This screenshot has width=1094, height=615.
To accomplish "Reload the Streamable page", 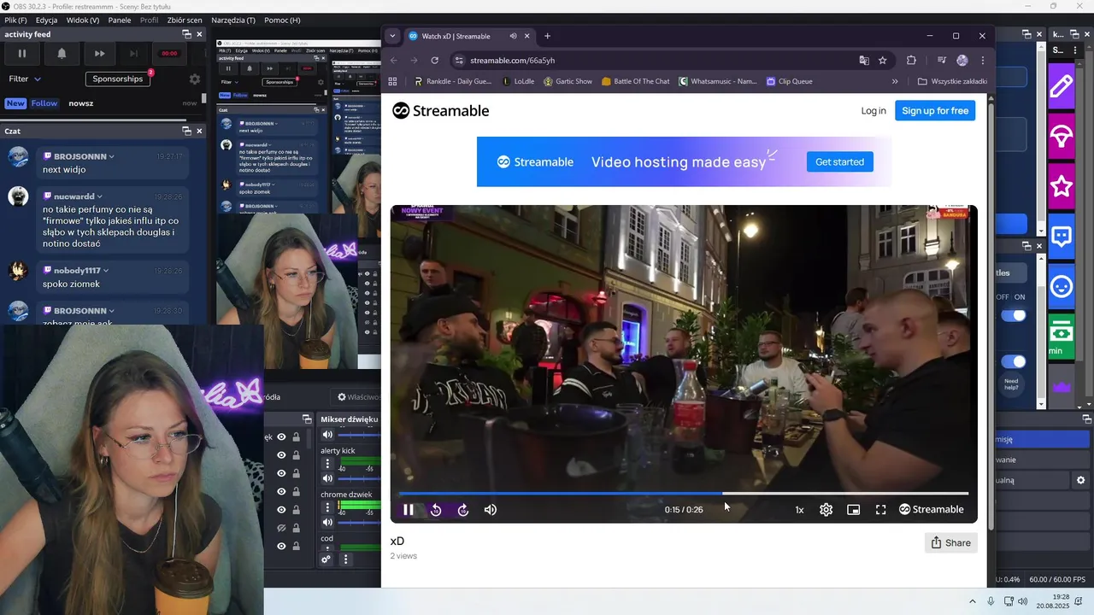I will pos(435,61).
